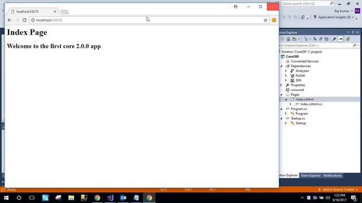Expand the Analyzers node
The height and width of the screenshot is (203, 362).
[286, 71]
